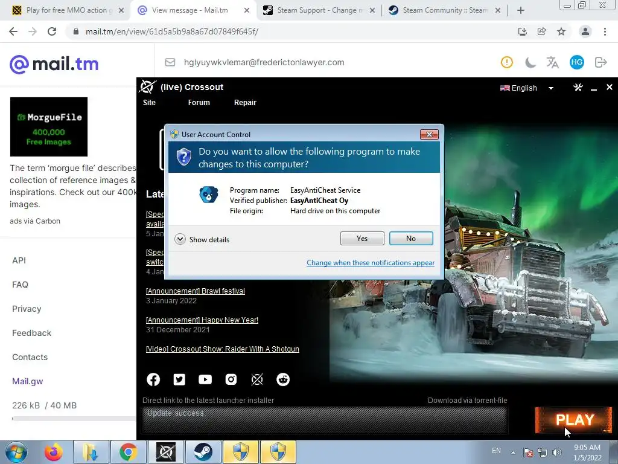Screen dimensions: 618x464
Task: Click the Windows Start button
Action: pyautogui.click(x=16, y=452)
